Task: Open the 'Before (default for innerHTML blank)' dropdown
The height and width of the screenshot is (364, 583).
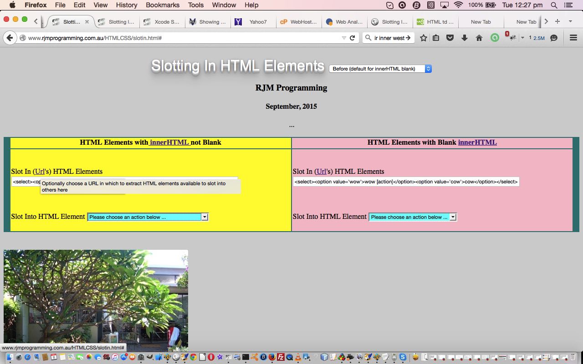Action: click(x=380, y=69)
